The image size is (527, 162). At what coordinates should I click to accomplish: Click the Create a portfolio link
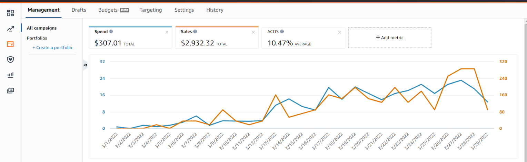(x=52, y=47)
